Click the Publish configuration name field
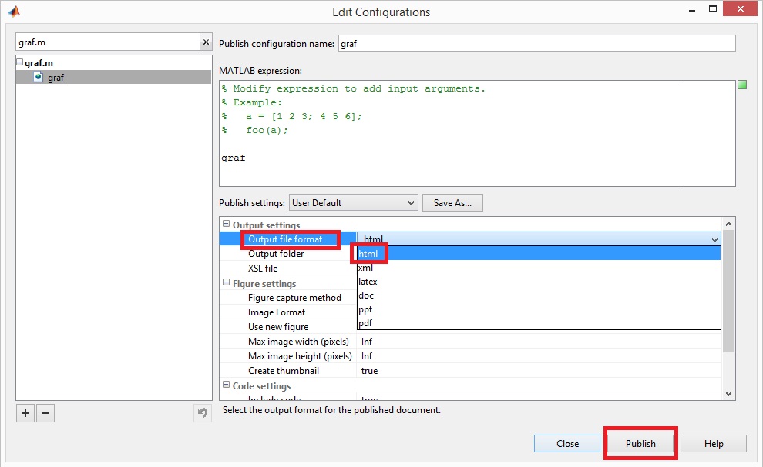This screenshot has height=467, width=763. click(536, 43)
